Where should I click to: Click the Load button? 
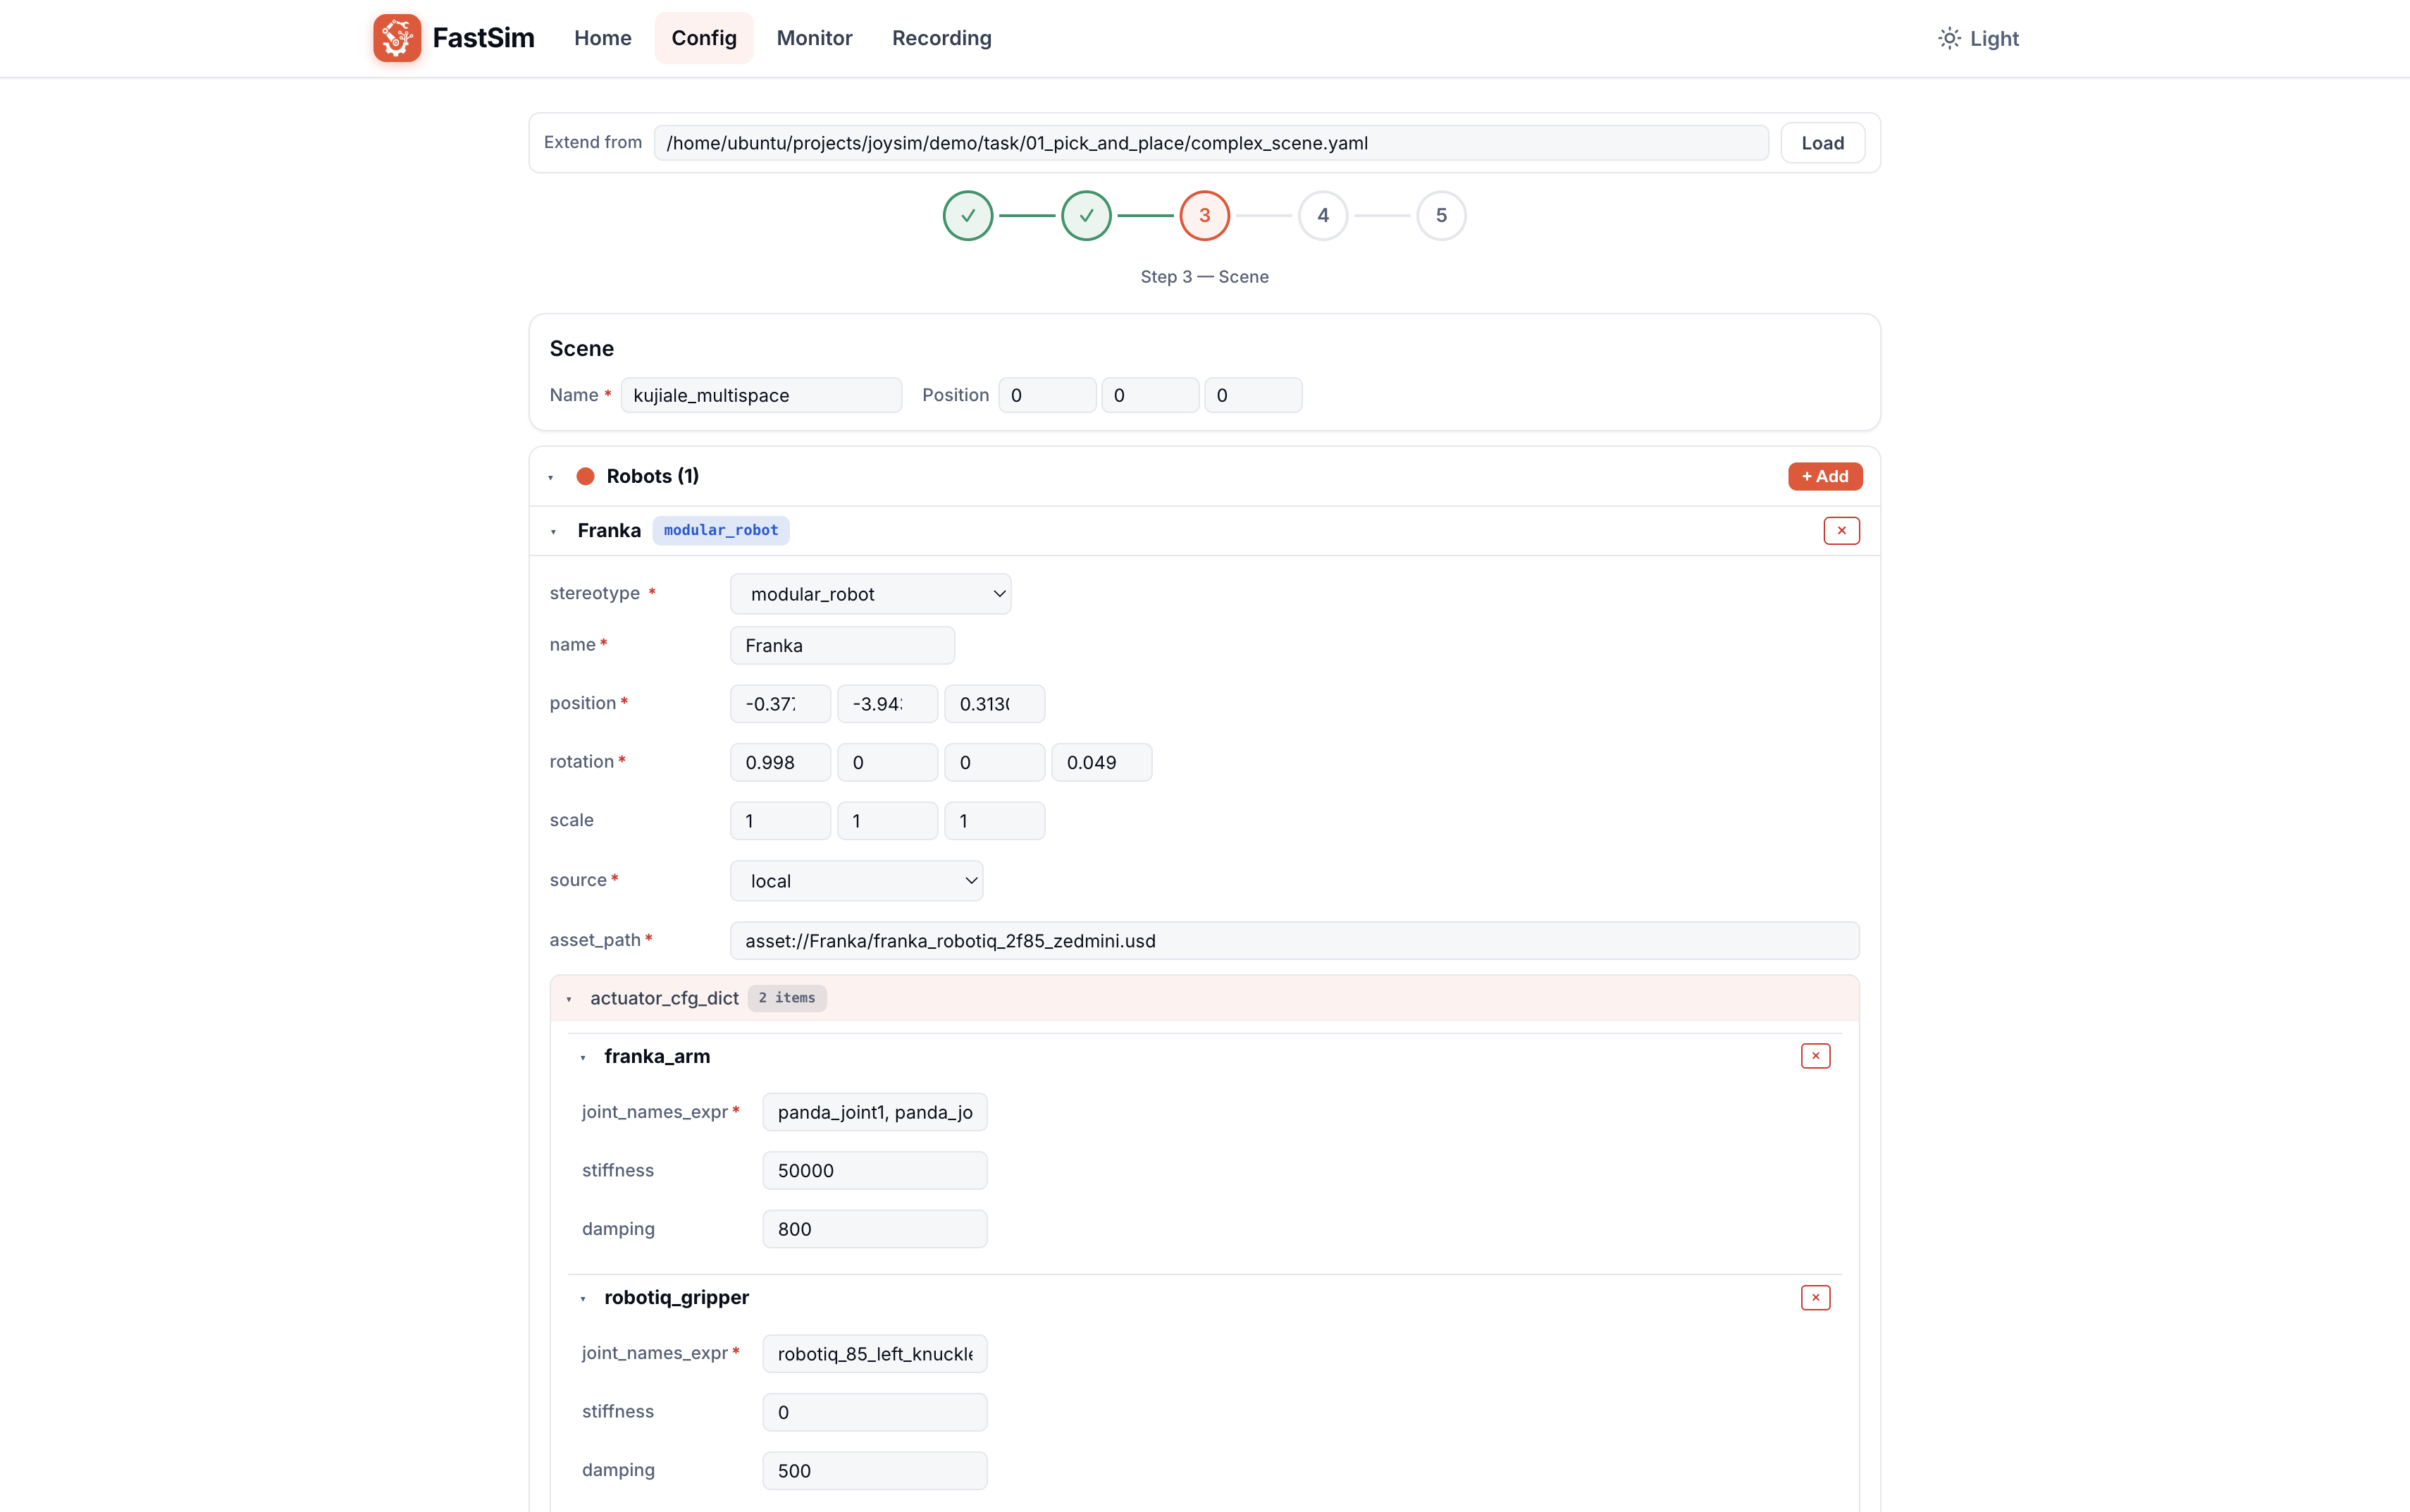[1822, 143]
